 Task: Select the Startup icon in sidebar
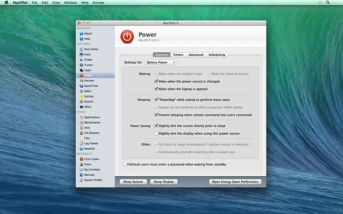[81, 96]
